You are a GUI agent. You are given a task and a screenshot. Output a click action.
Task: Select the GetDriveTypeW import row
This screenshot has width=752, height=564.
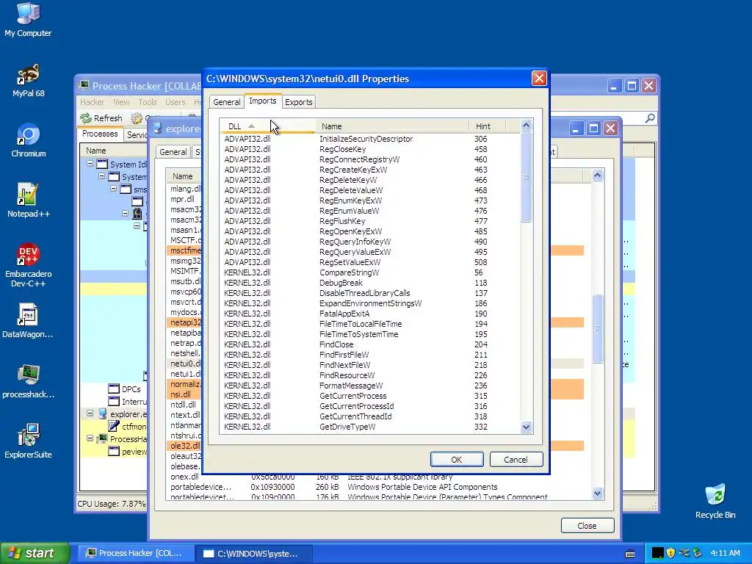(x=370, y=427)
